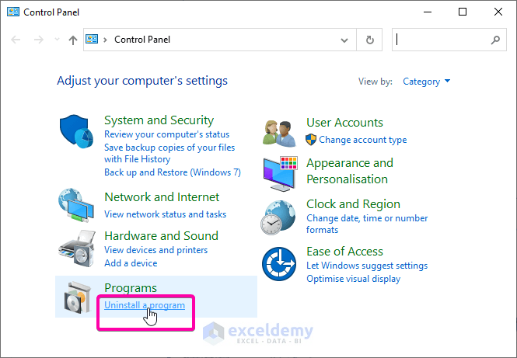Select the Programs category icon

tap(79, 296)
